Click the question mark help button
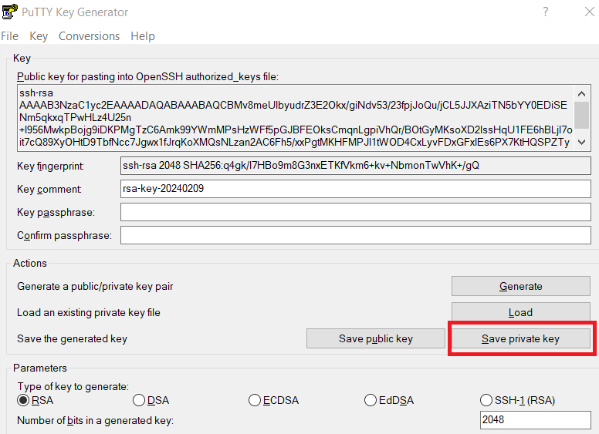The width and height of the screenshot is (599, 434). coord(546,12)
